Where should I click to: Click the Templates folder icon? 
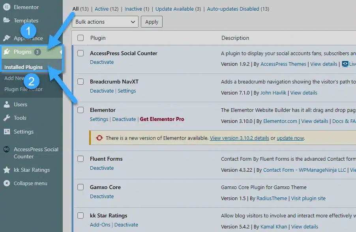tap(7, 20)
